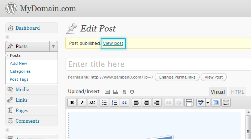Open Categories submenu link
The image size is (251, 139).
(20, 72)
